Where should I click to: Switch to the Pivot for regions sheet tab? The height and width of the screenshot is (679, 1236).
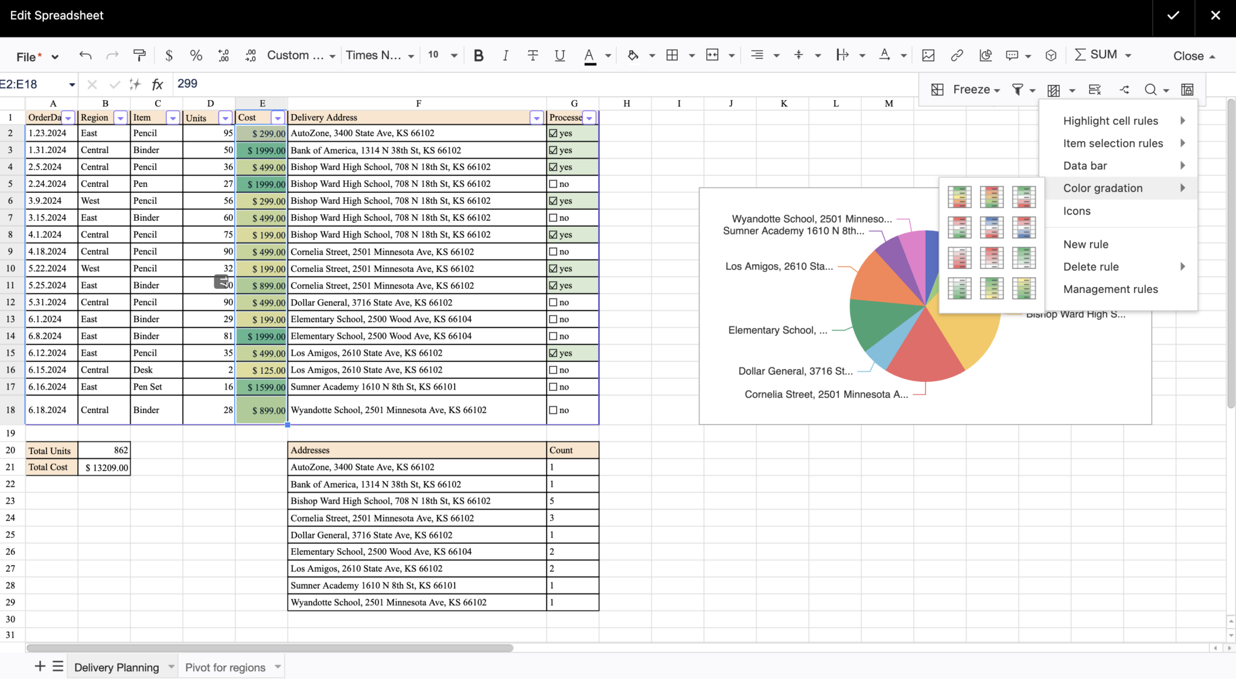[226, 667]
